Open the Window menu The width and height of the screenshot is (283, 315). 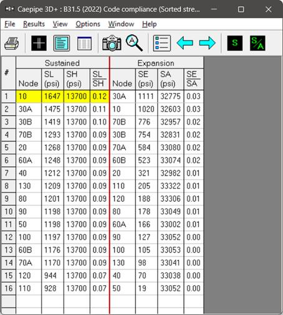(x=121, y=24)
